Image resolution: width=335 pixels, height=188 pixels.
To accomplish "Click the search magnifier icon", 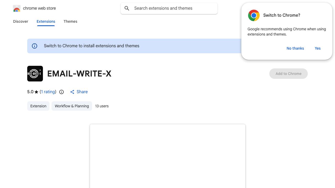I will (127, 8).
